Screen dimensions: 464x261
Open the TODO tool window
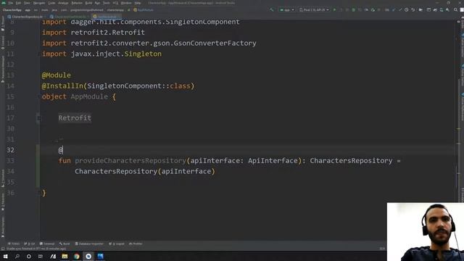point(14,244)
